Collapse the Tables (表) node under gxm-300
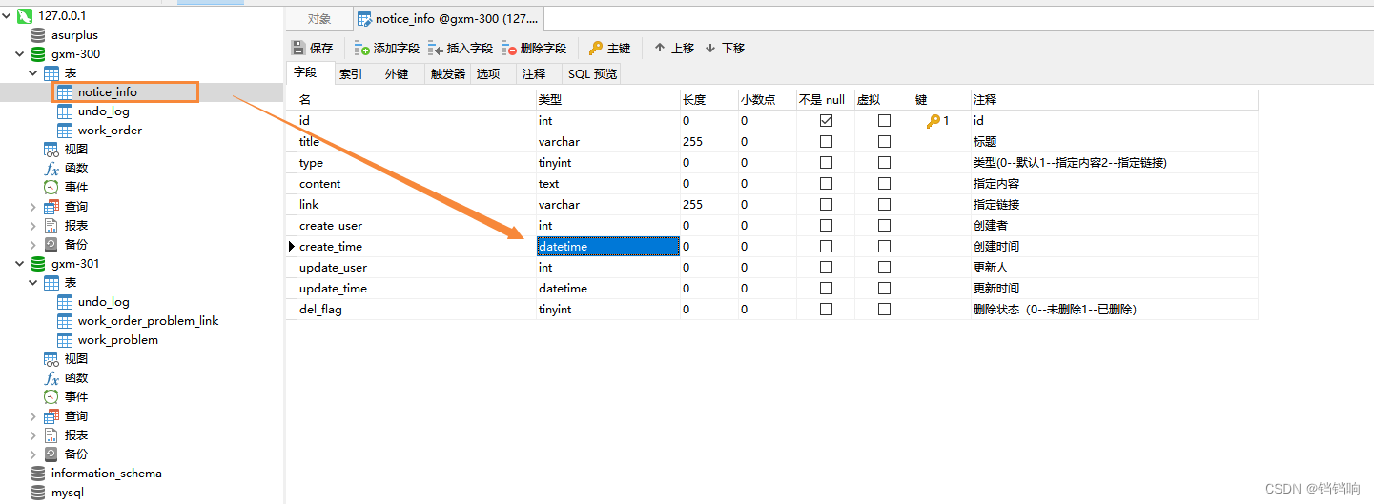This screenshot has width=1374, height=504. click(x=33, y=73)
